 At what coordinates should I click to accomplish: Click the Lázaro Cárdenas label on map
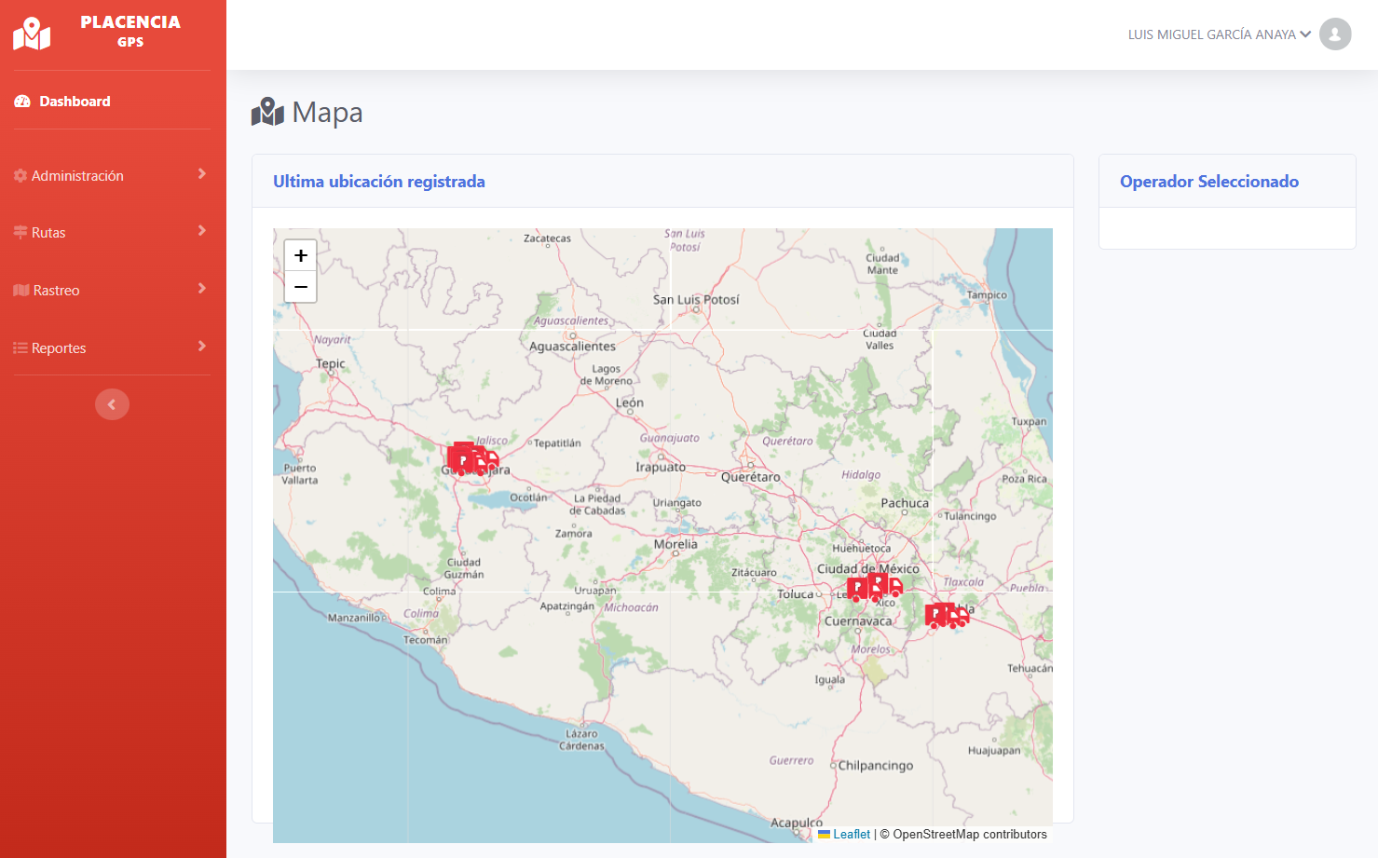(582, 740)
